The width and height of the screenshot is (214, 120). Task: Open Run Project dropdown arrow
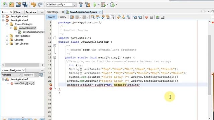pos(99,5)
